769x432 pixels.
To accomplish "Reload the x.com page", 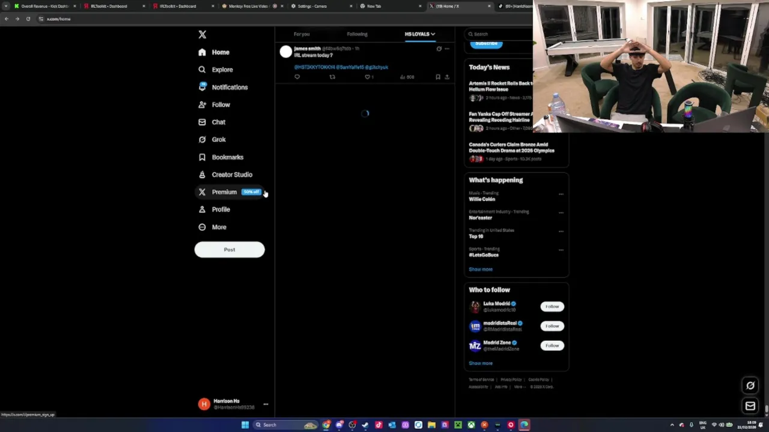I will (x=28, y=19).
